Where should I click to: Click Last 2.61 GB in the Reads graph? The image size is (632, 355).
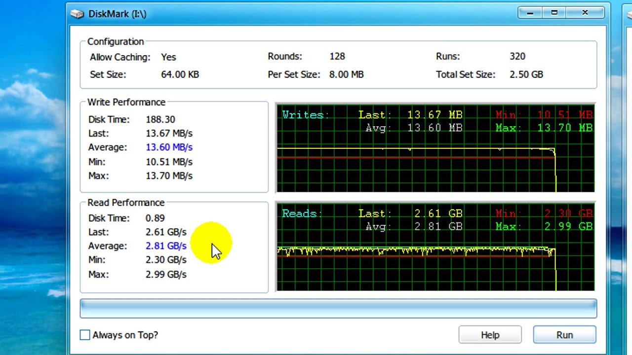point(410,213)
